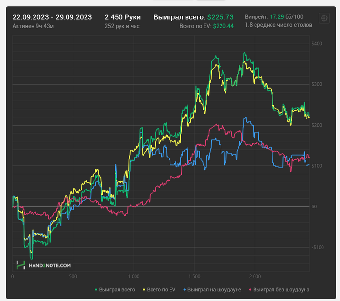Click the -$100 y-axis label

318,247
